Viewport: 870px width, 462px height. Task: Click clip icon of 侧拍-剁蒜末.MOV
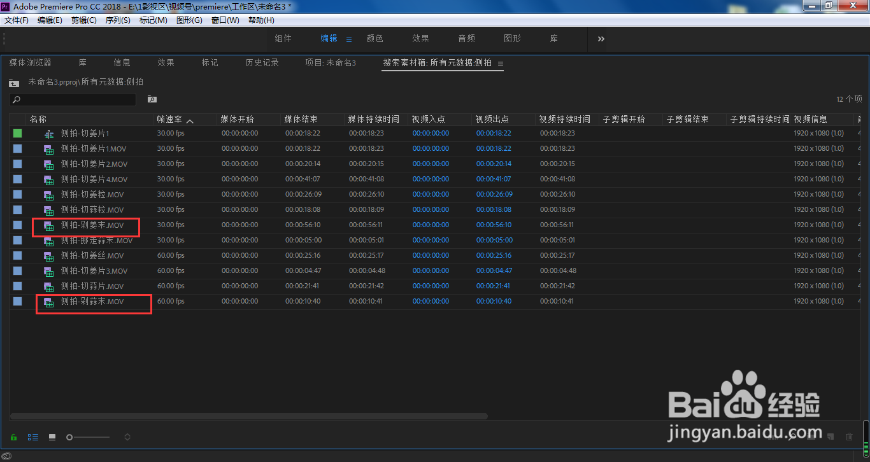(48, 302)
